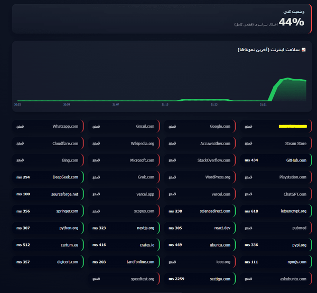Click the 44% overall status panel
317x293 pixels.
point(162,18)
